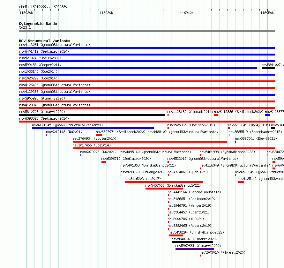This screenshot has width=284, height=268.
Task: Click nsv4443164 (GenomeinaBottle) label
Action: (194, 192)
